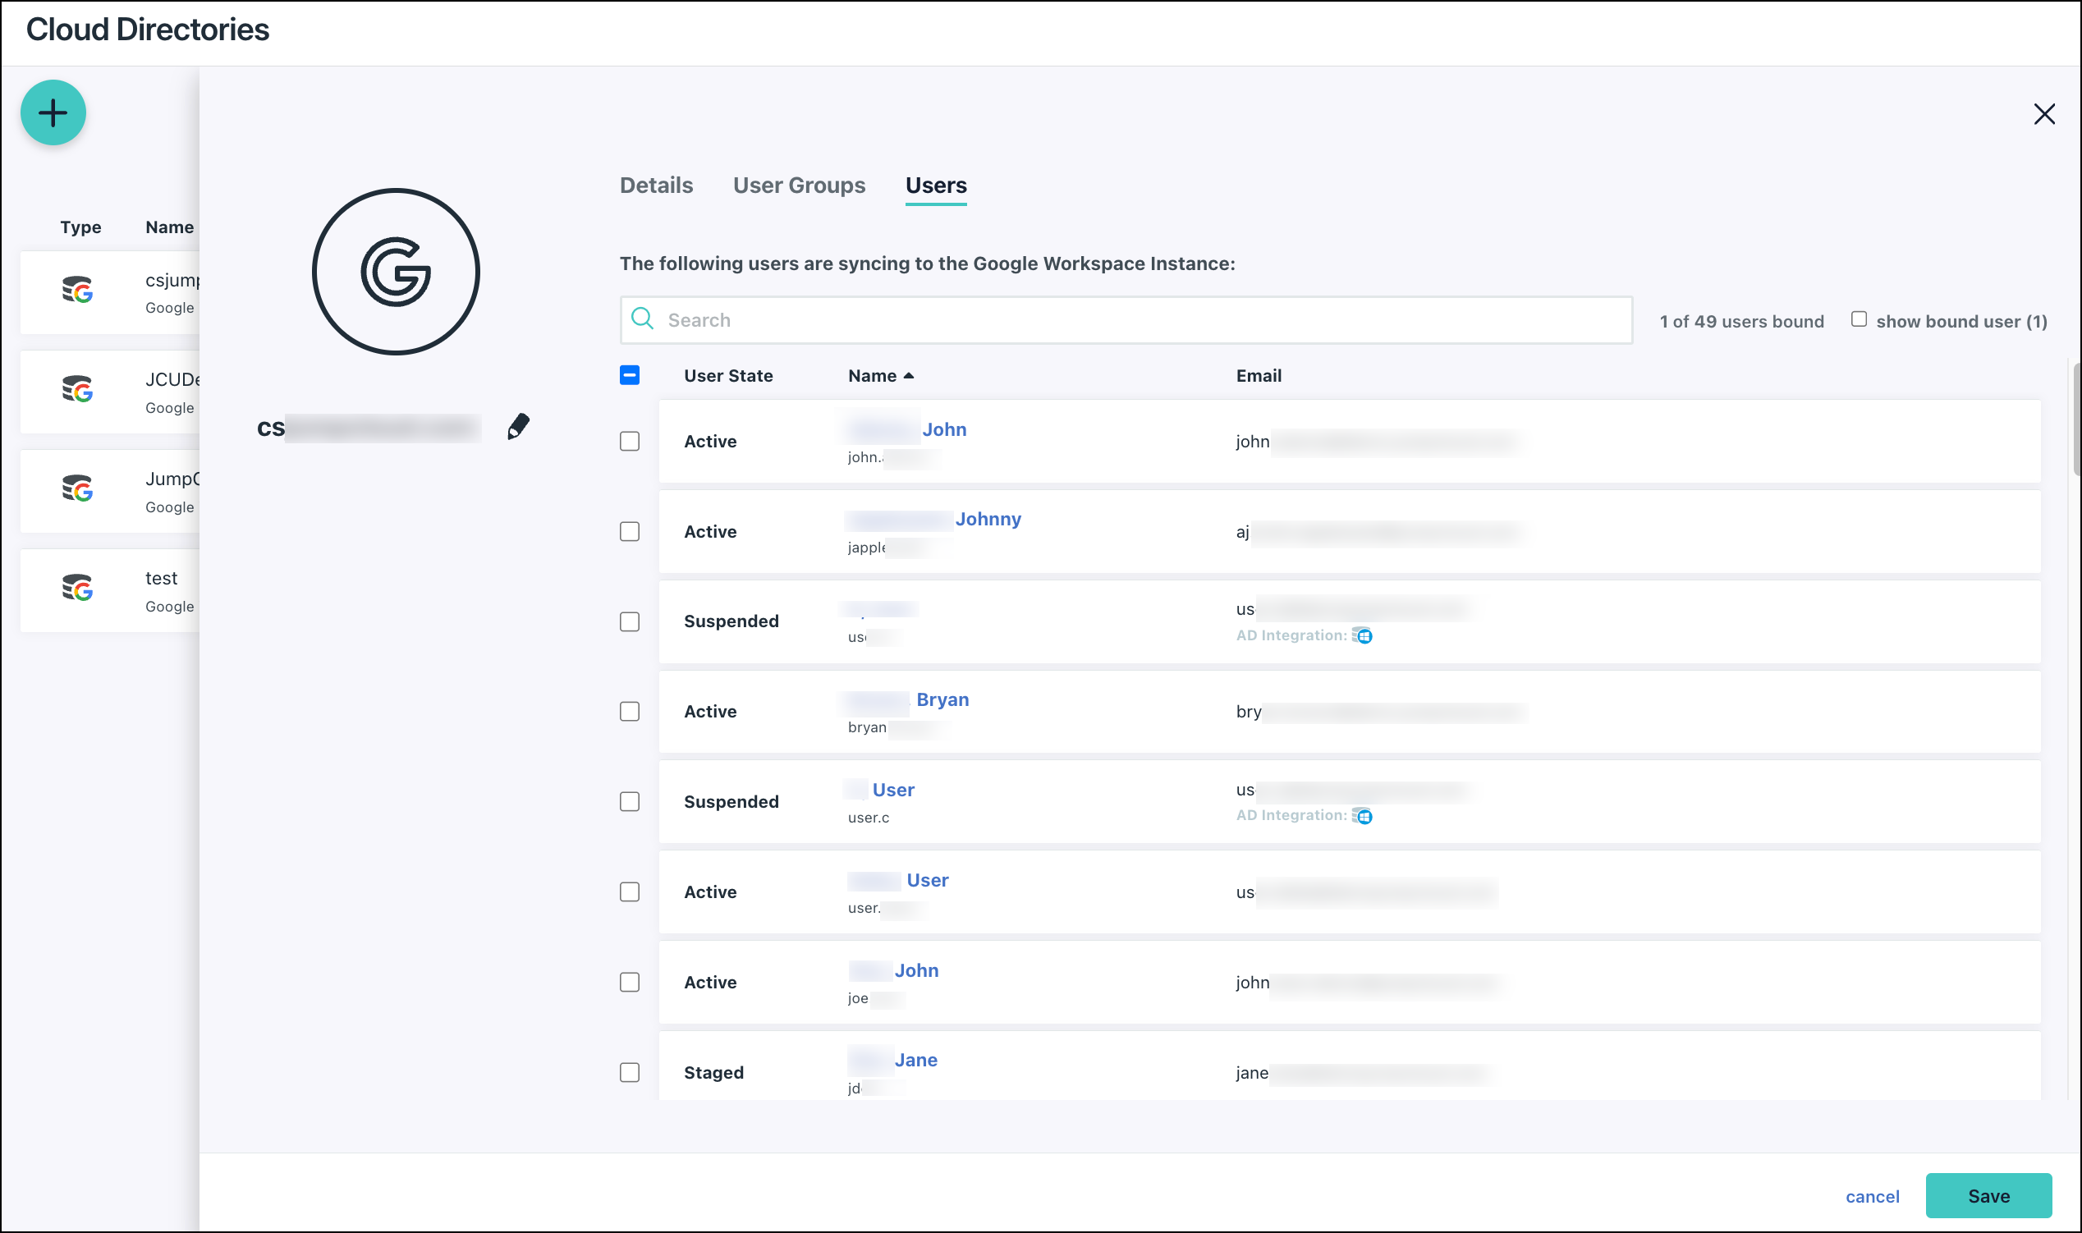Viewport: 2082px width, 1233px height.
Task: Click the AD Integration icon beside suspended User
Action: [x=1365, y=816]
